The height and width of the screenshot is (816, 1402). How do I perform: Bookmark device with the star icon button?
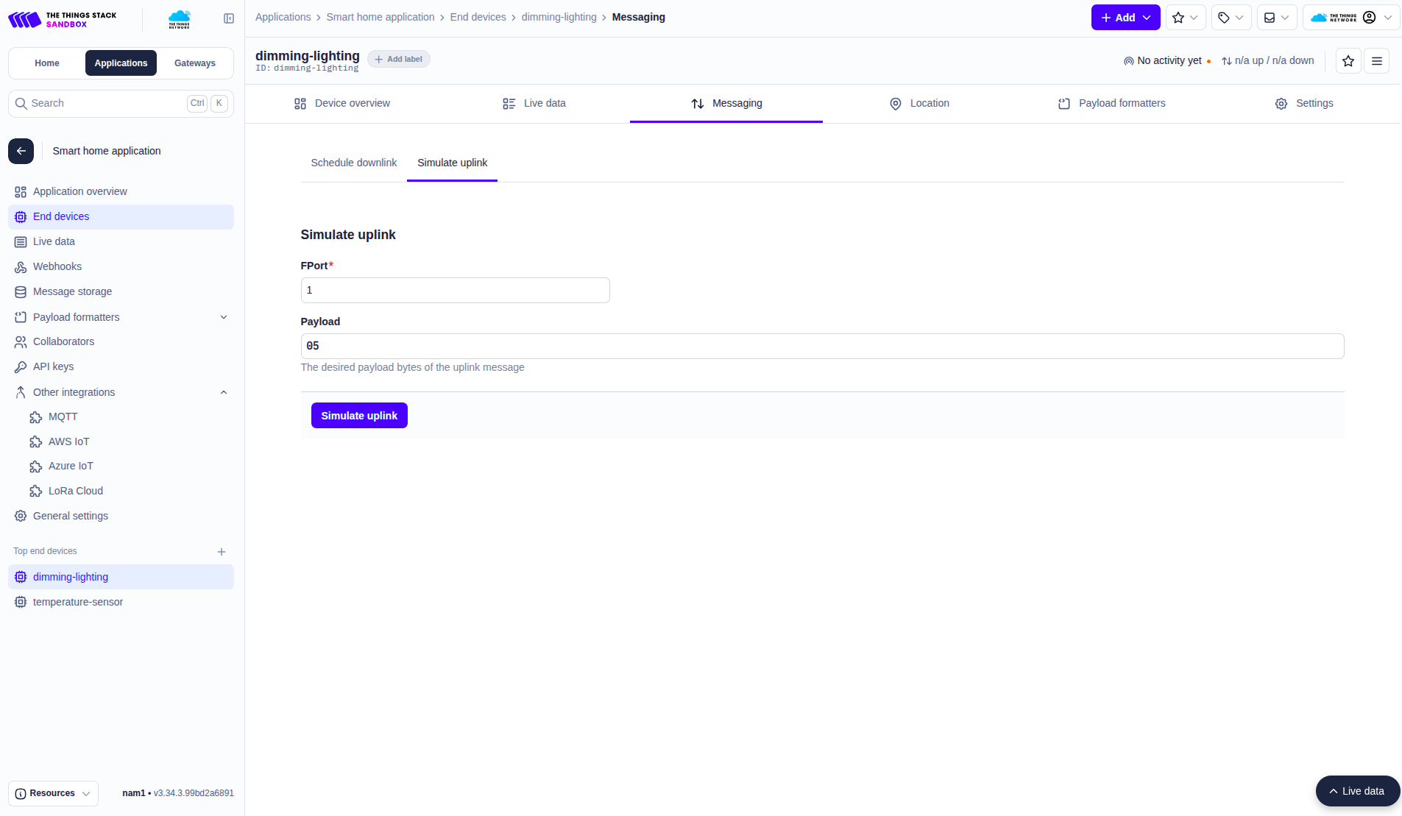(1348, 61)
